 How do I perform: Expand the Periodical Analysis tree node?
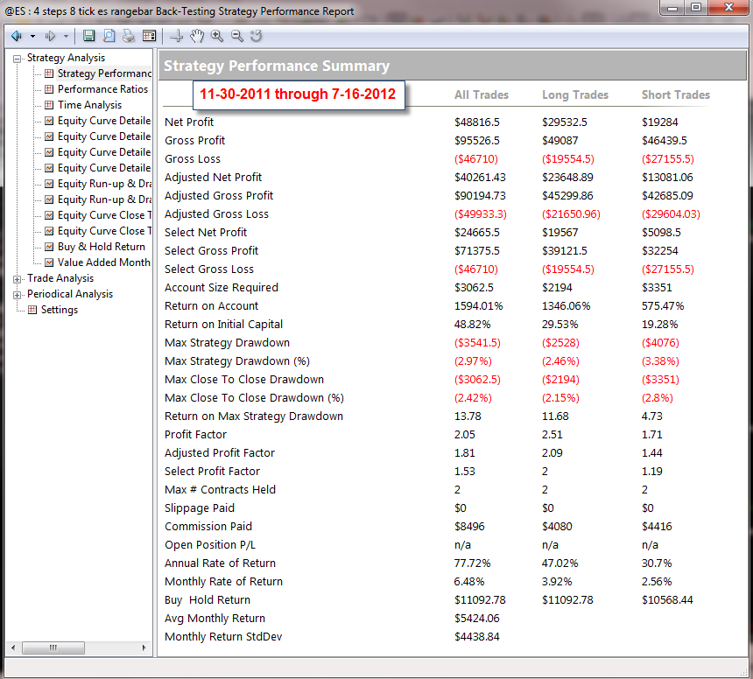click(18, 295)
